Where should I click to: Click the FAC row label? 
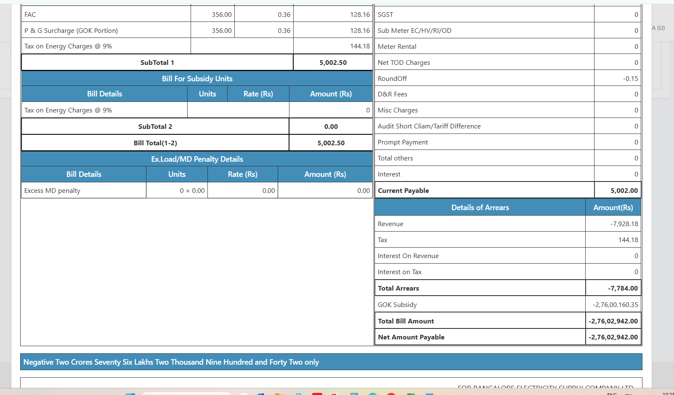point(30,15)
